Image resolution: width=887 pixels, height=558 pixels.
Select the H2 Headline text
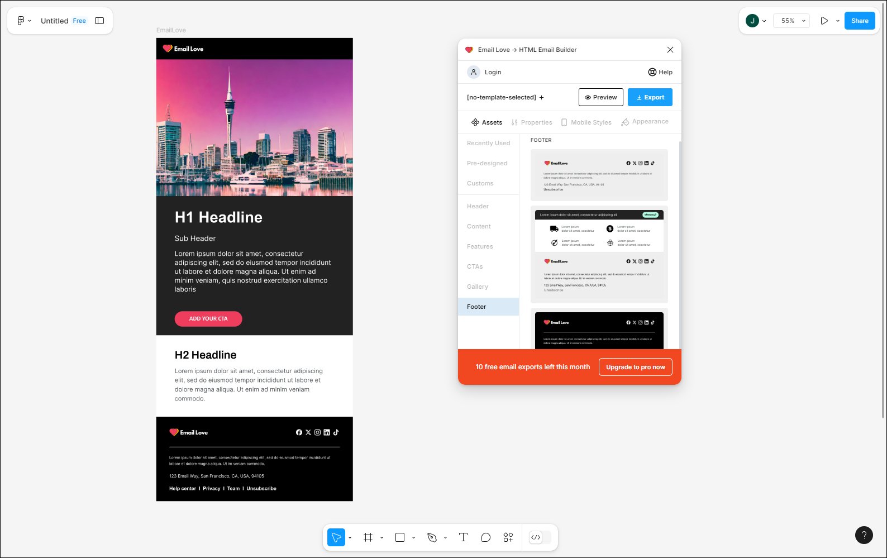click(206, 355)
